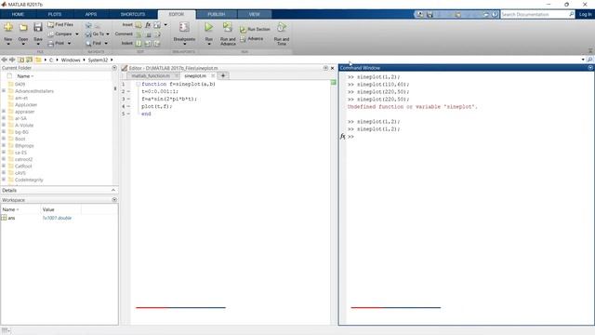The height and width of the screenshot is (335, 595).
Task: Expand the Details panel
Action: pyautogui.click(x=113, y=190)
